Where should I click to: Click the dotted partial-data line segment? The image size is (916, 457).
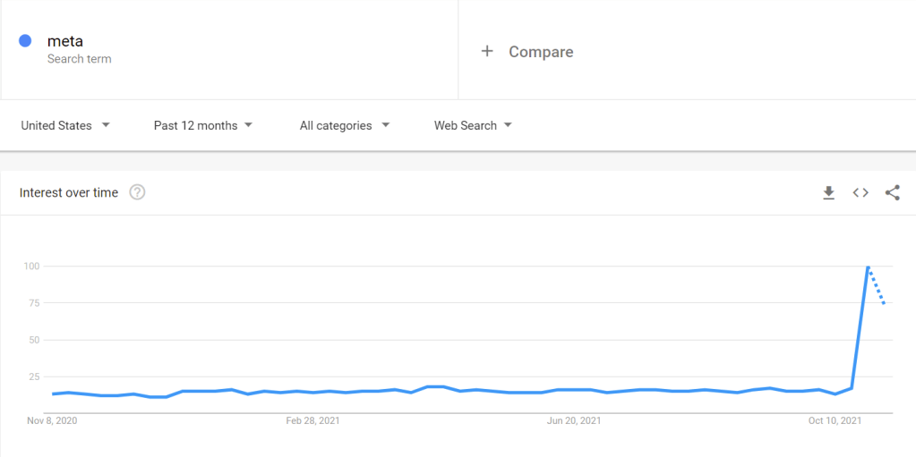[877, 287]
